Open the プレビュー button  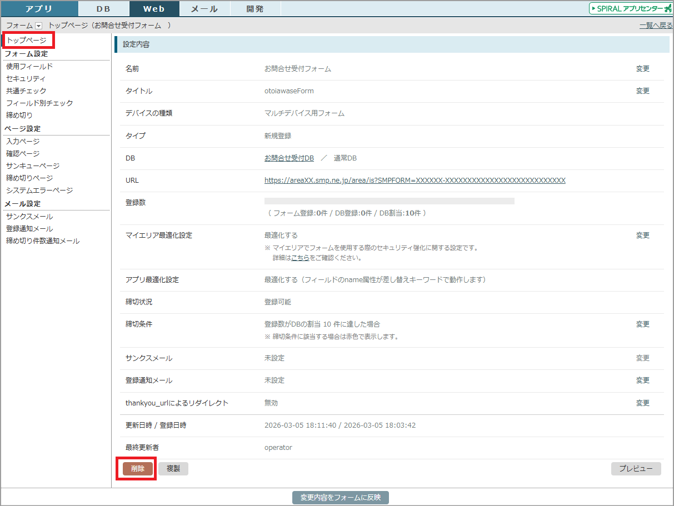pyautogui.click(x=636, y=469)
